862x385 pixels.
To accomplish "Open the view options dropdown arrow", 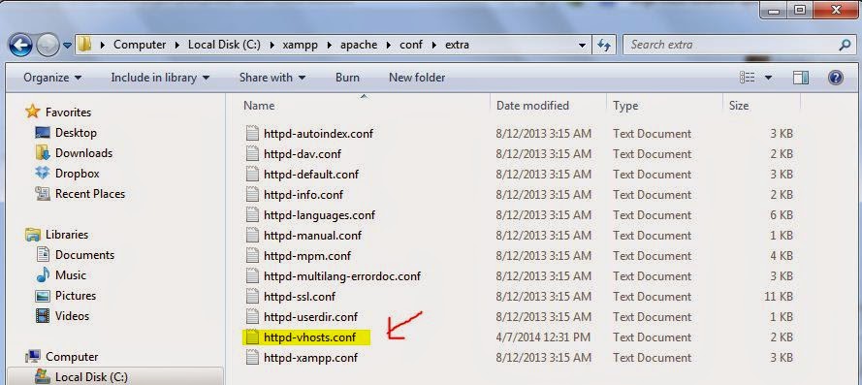I will [768, 78].
